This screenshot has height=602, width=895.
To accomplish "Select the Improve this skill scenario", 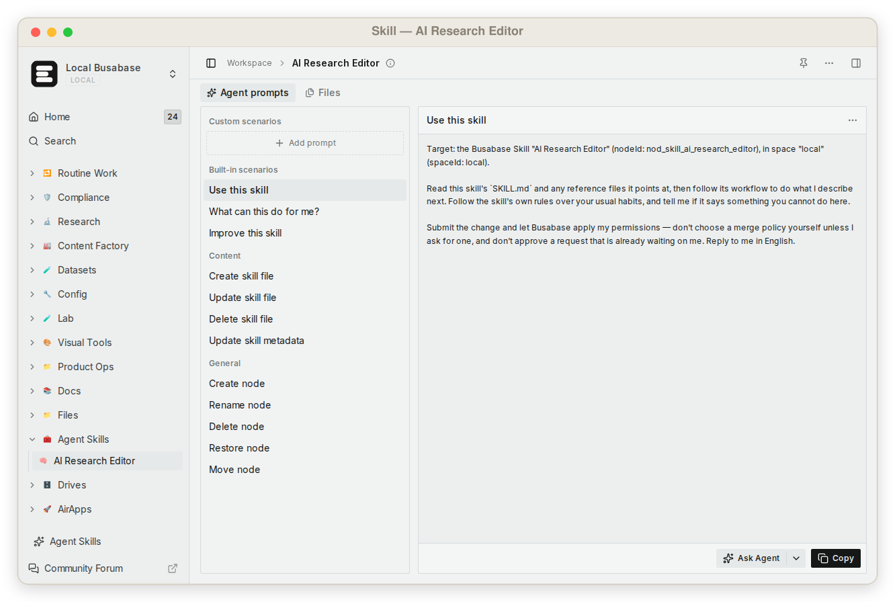I will [x=305, y=233].
